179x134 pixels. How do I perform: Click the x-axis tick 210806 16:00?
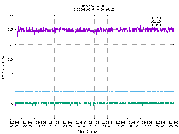pyautogui.click(x=120, y=125)
